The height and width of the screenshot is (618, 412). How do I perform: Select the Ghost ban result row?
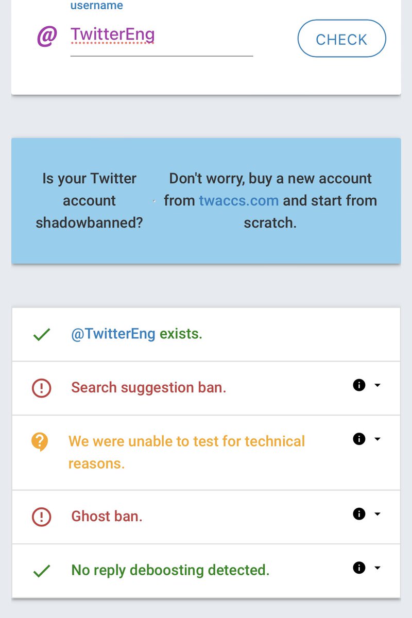coord(206,517)
